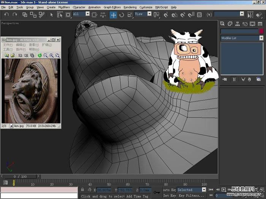Click the X coordinate field
The height and width of the screenshot is (199, 266).
[x=104, y=190]
